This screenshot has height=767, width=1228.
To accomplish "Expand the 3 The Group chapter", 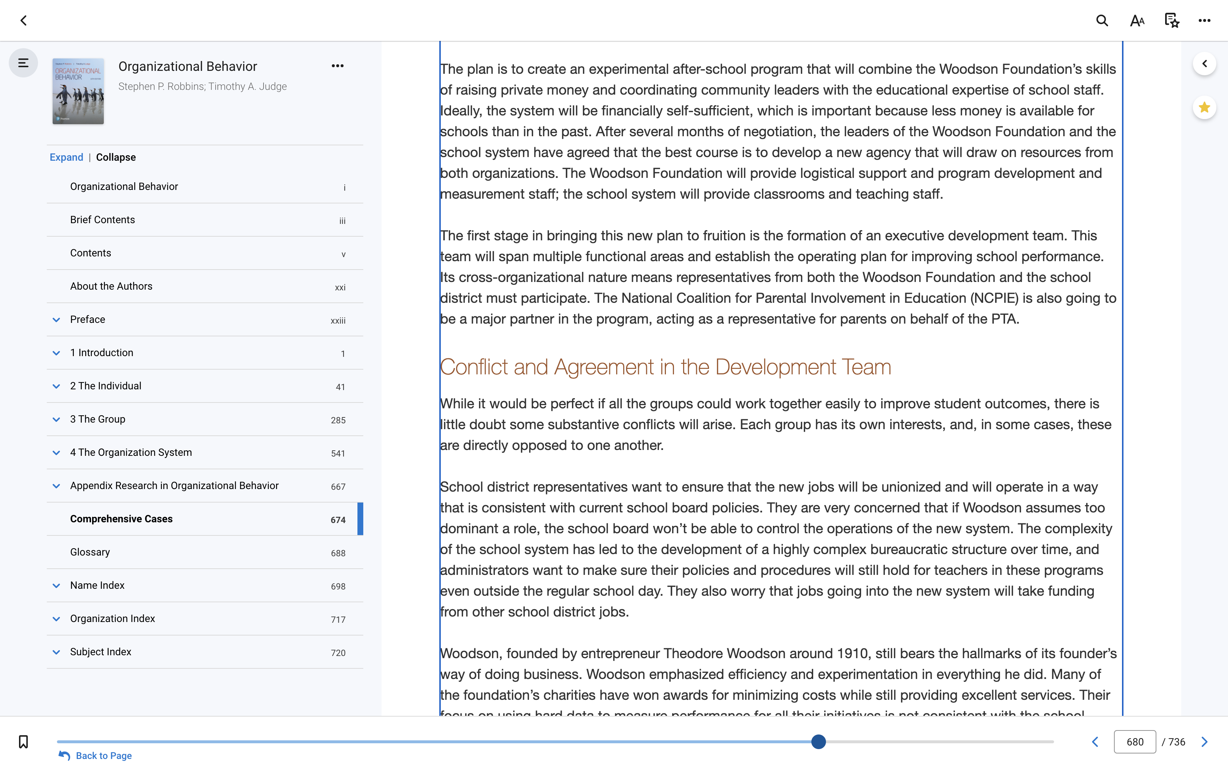I will coord(56,420).
